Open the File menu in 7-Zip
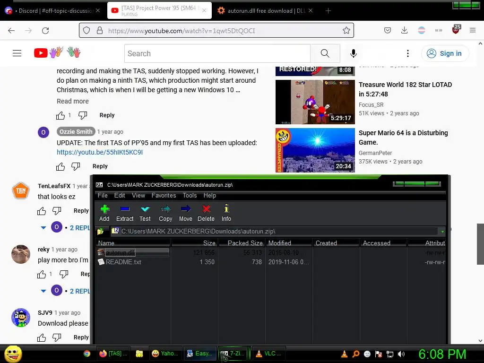 coord(103,195)
